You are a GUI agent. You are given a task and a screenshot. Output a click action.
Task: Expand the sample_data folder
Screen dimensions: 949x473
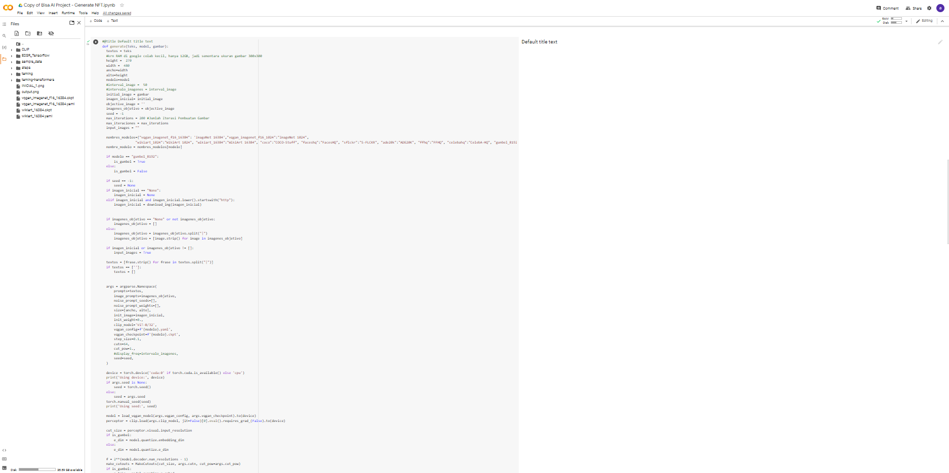pos(12,62)
